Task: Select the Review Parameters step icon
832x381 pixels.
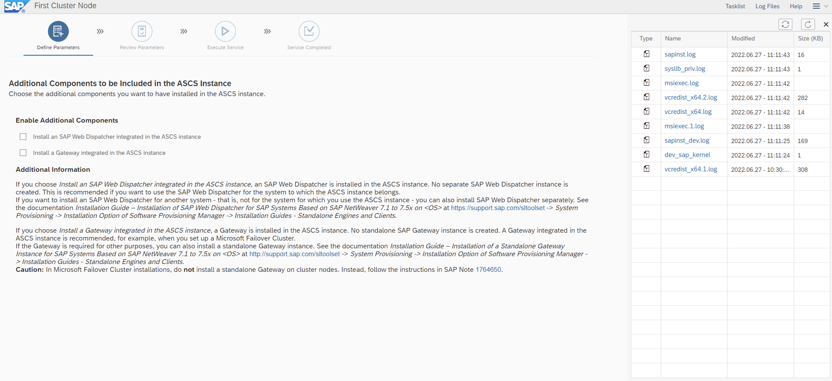Action: [x=142, y=31]
